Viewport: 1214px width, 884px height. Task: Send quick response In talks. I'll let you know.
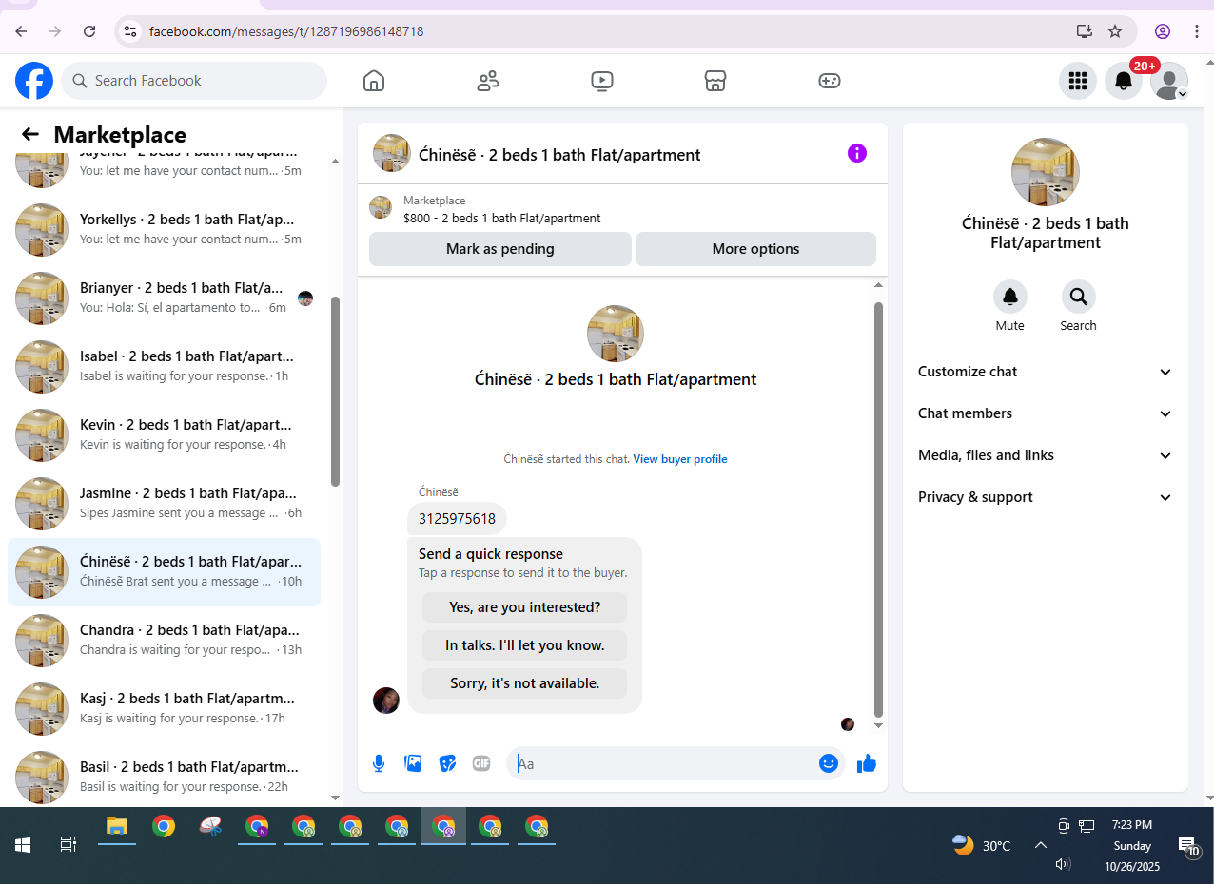[x=525, y=645]
